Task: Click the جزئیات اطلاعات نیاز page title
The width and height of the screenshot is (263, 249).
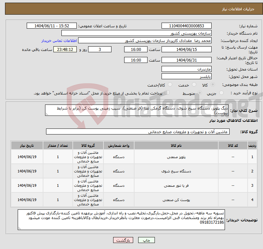Action: click(x=238, y=9)
